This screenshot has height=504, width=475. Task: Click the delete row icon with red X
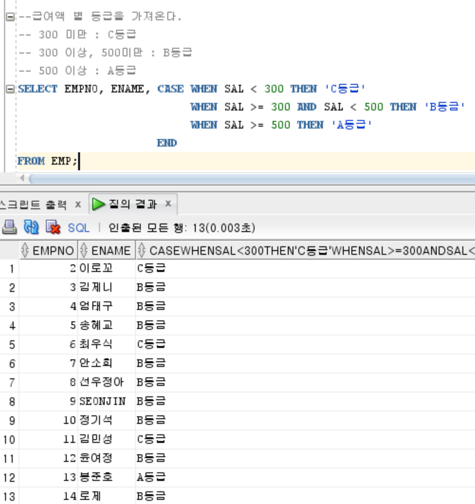click(x=53, y=227)
